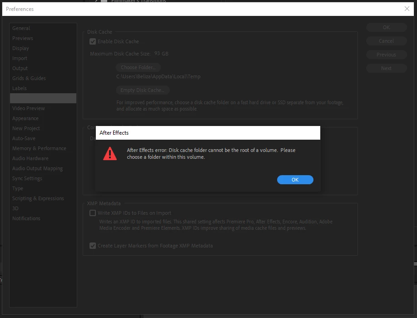Click the Preferences window title bar text
This screenshot has width=417, height=318.
pos(20,9)
